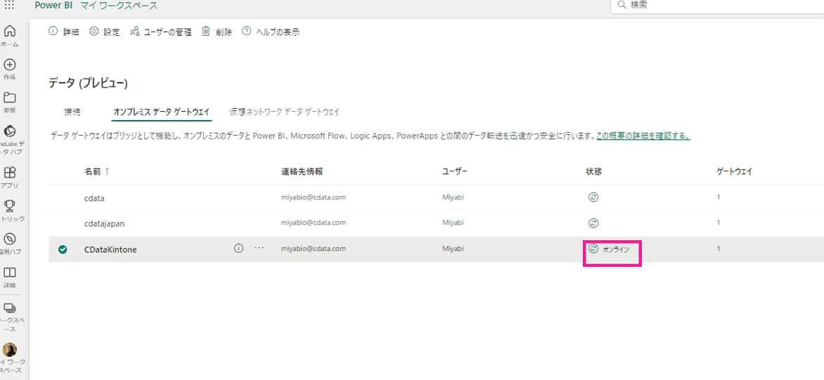Open the app launcher waffle icon

coord(9,6)
